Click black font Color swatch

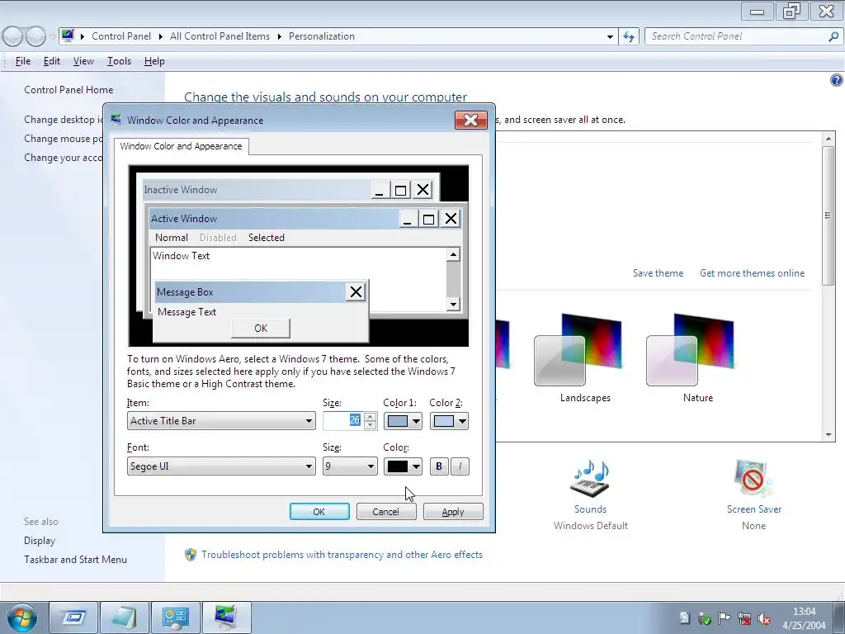[x=398, y=467]
